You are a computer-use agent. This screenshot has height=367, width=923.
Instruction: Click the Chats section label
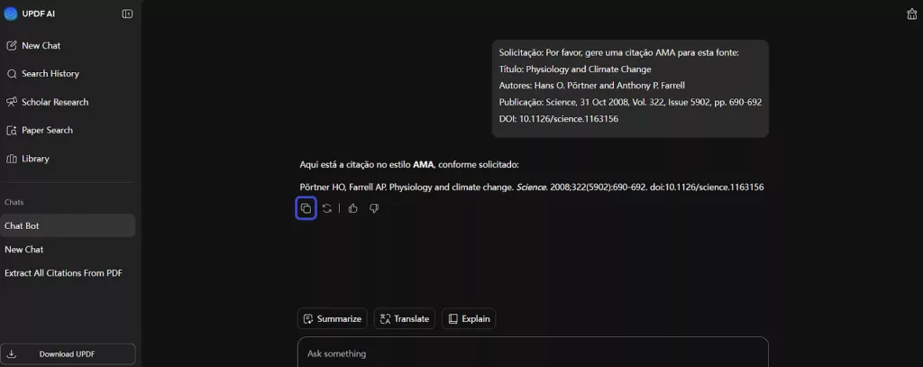point(14,202)
